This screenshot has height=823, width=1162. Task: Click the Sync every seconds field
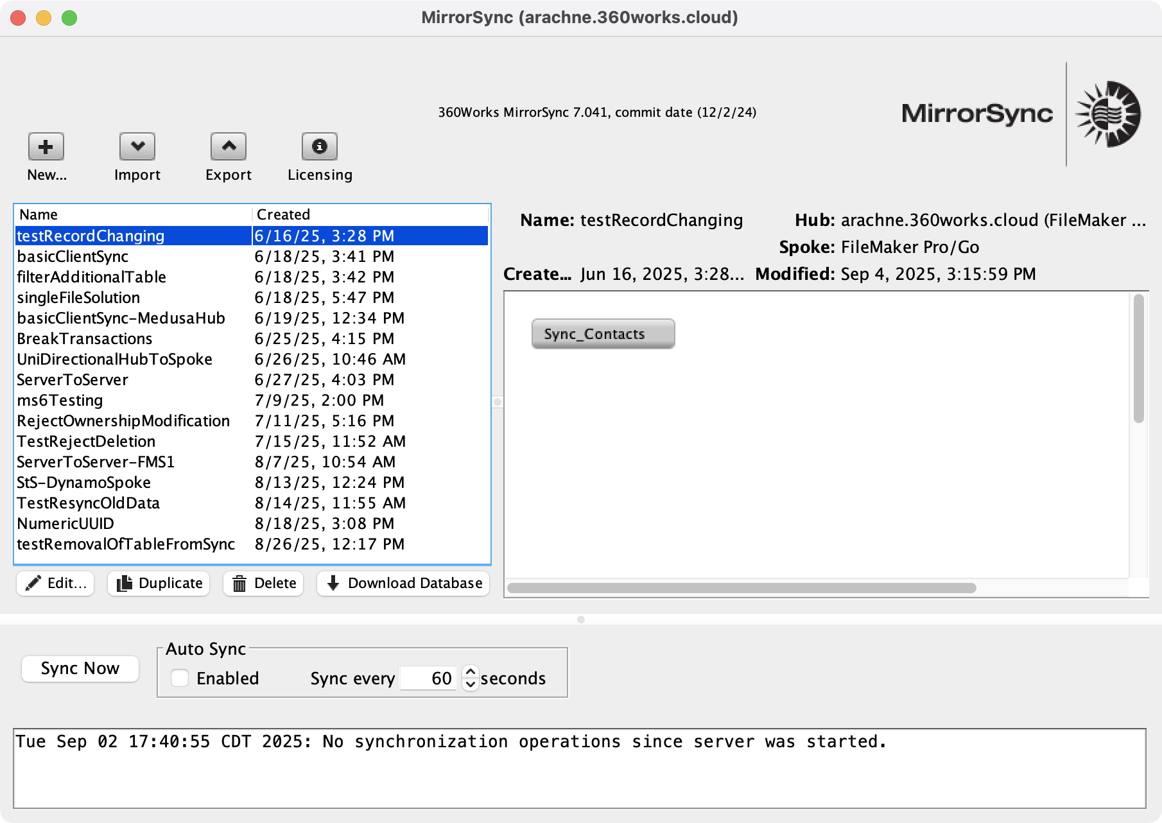coord(428,678)
